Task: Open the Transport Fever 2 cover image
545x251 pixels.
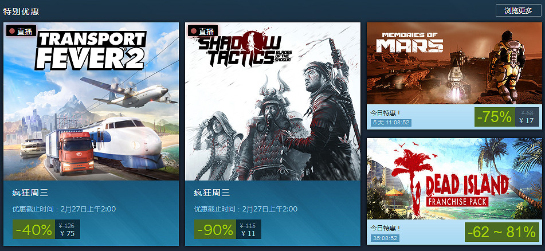Action: click(91, 101)
